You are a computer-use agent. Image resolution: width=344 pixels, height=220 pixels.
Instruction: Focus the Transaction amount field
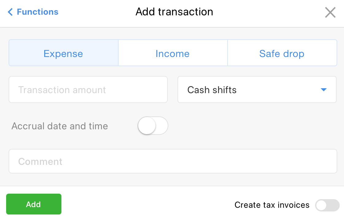pos(88,89)
